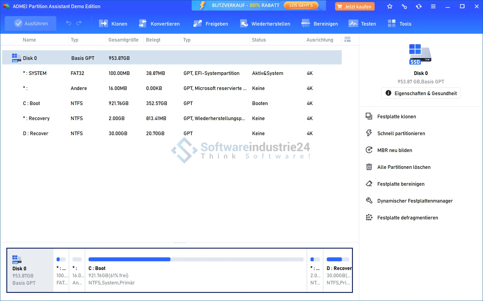Open the hamburger menu icon
This screenshot has width=483, height=301.
(433, 6)
